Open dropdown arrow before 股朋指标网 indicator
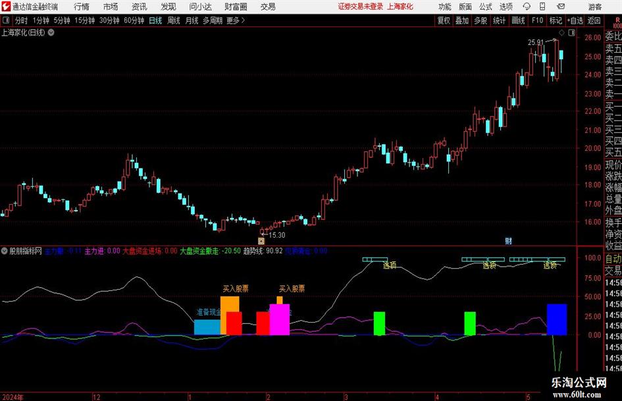Image resolution: width=622 pixels, height=401 pixels. coord(5,251)
